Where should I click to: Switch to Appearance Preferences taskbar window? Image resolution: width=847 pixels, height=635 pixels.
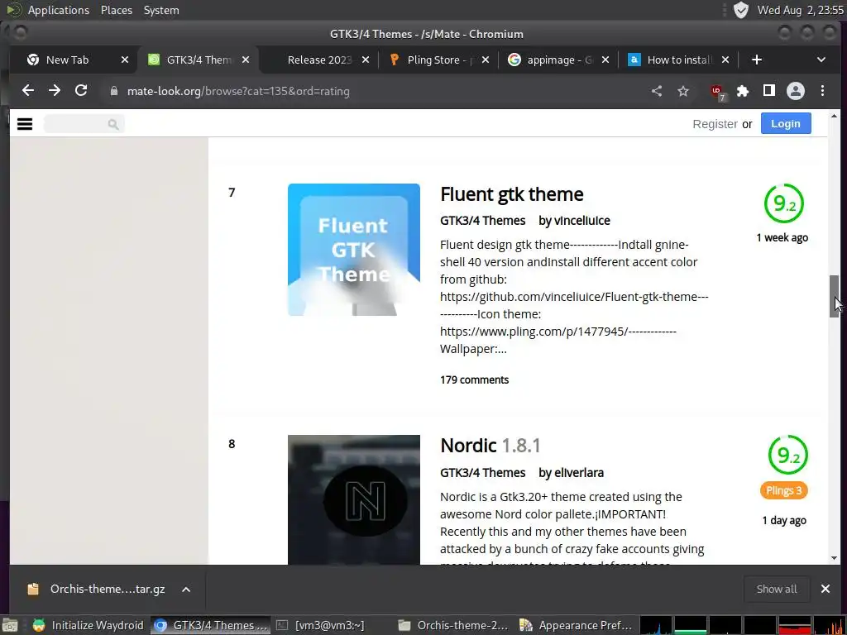pos(577,625)
